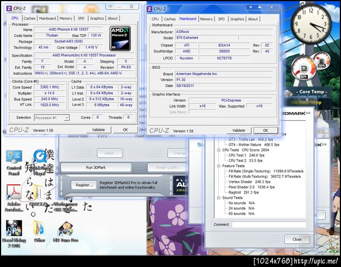
Task: Collapse the Feature Tests tree node
Action: point(219,166)
